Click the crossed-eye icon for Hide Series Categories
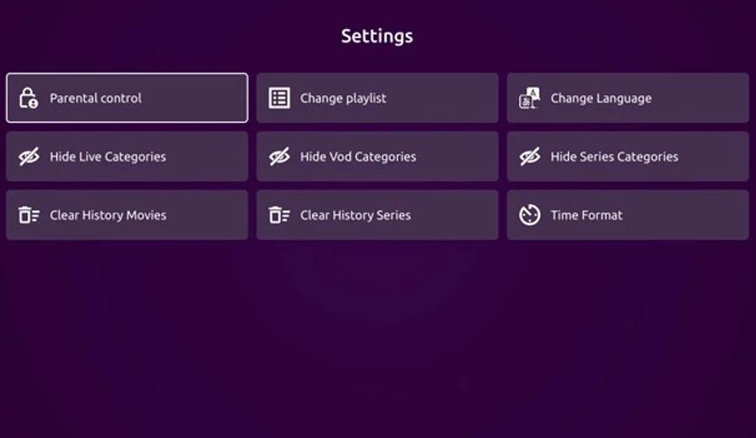The height and width of the screenshot is (438, 756). point(530,157)
